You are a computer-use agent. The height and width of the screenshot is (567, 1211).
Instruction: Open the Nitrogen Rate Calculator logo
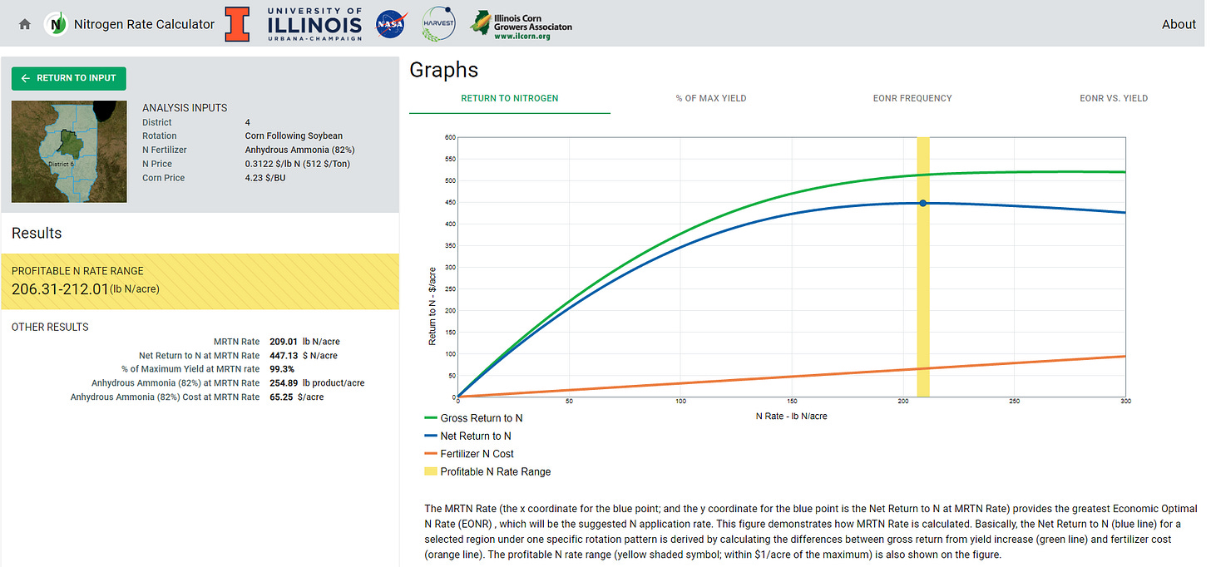(56, 24)
